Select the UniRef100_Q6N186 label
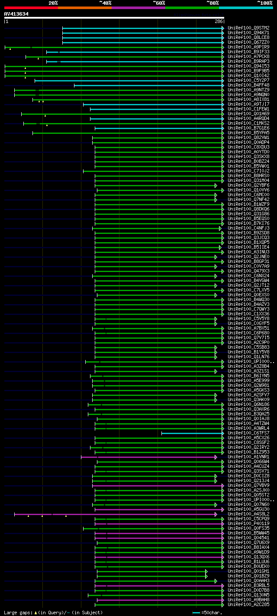 pos(248,405)
